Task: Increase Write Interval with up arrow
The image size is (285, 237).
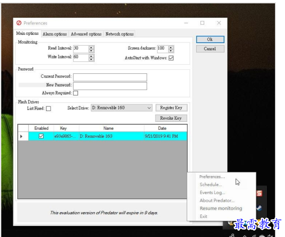Action: (x=91, y=56)
